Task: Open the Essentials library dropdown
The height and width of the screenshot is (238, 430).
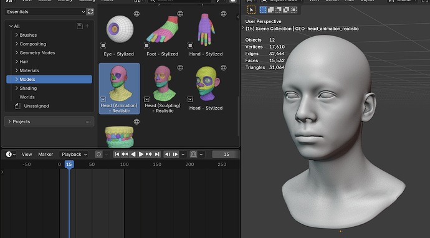Action: tap(45, 11)
